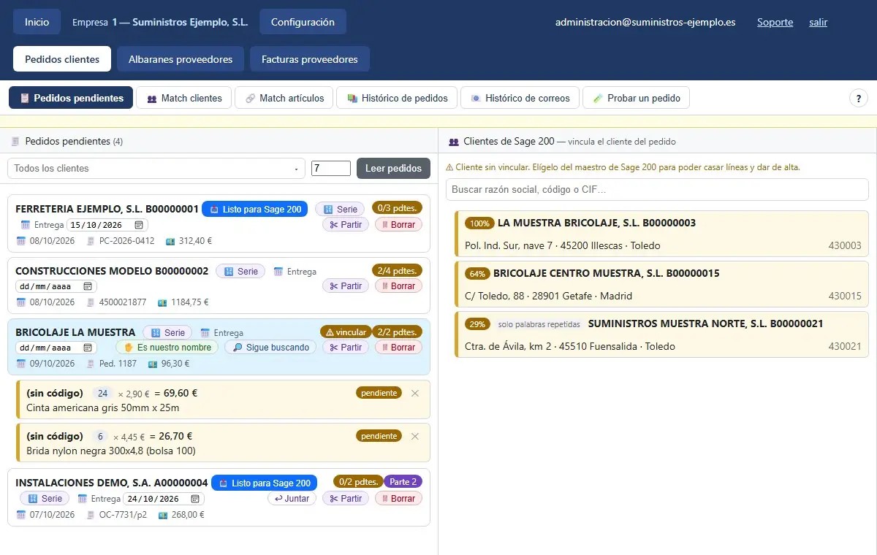Click pendiente badge on Brida nylon negra line
This screenshot has height=555, width=877.
[379, 436]
